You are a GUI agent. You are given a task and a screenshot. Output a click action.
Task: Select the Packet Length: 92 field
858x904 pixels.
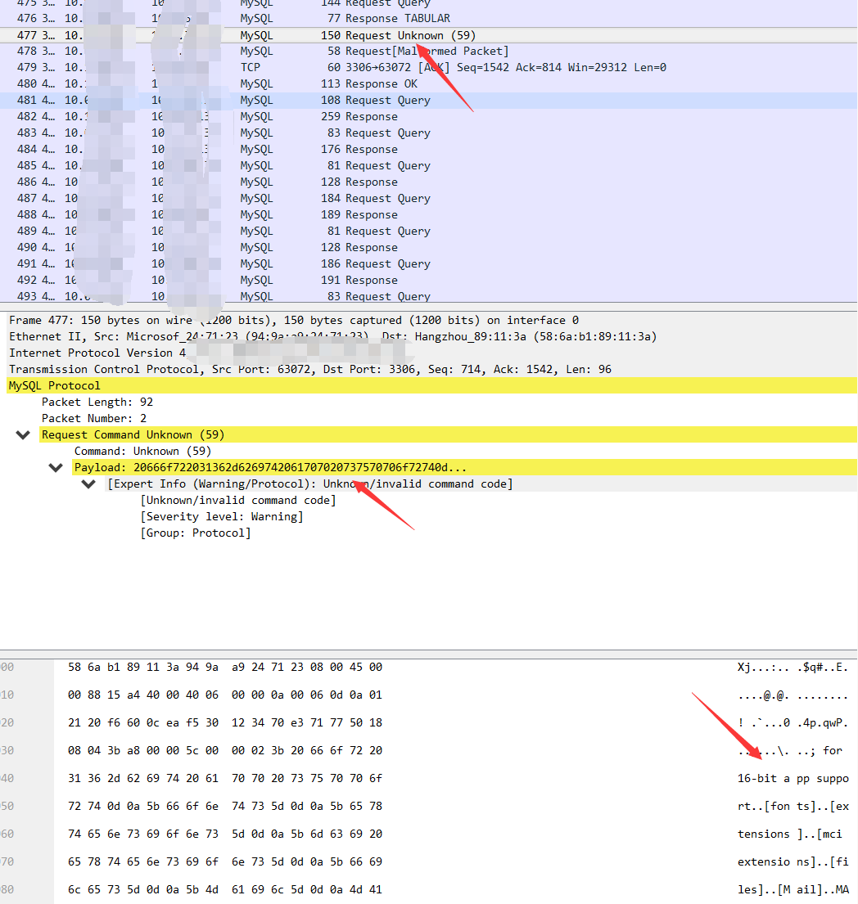coord(97,402)
